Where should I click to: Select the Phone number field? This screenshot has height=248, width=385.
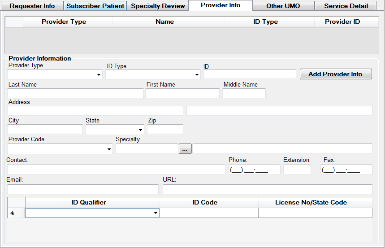pyautogui.click(x=254, y=170)
